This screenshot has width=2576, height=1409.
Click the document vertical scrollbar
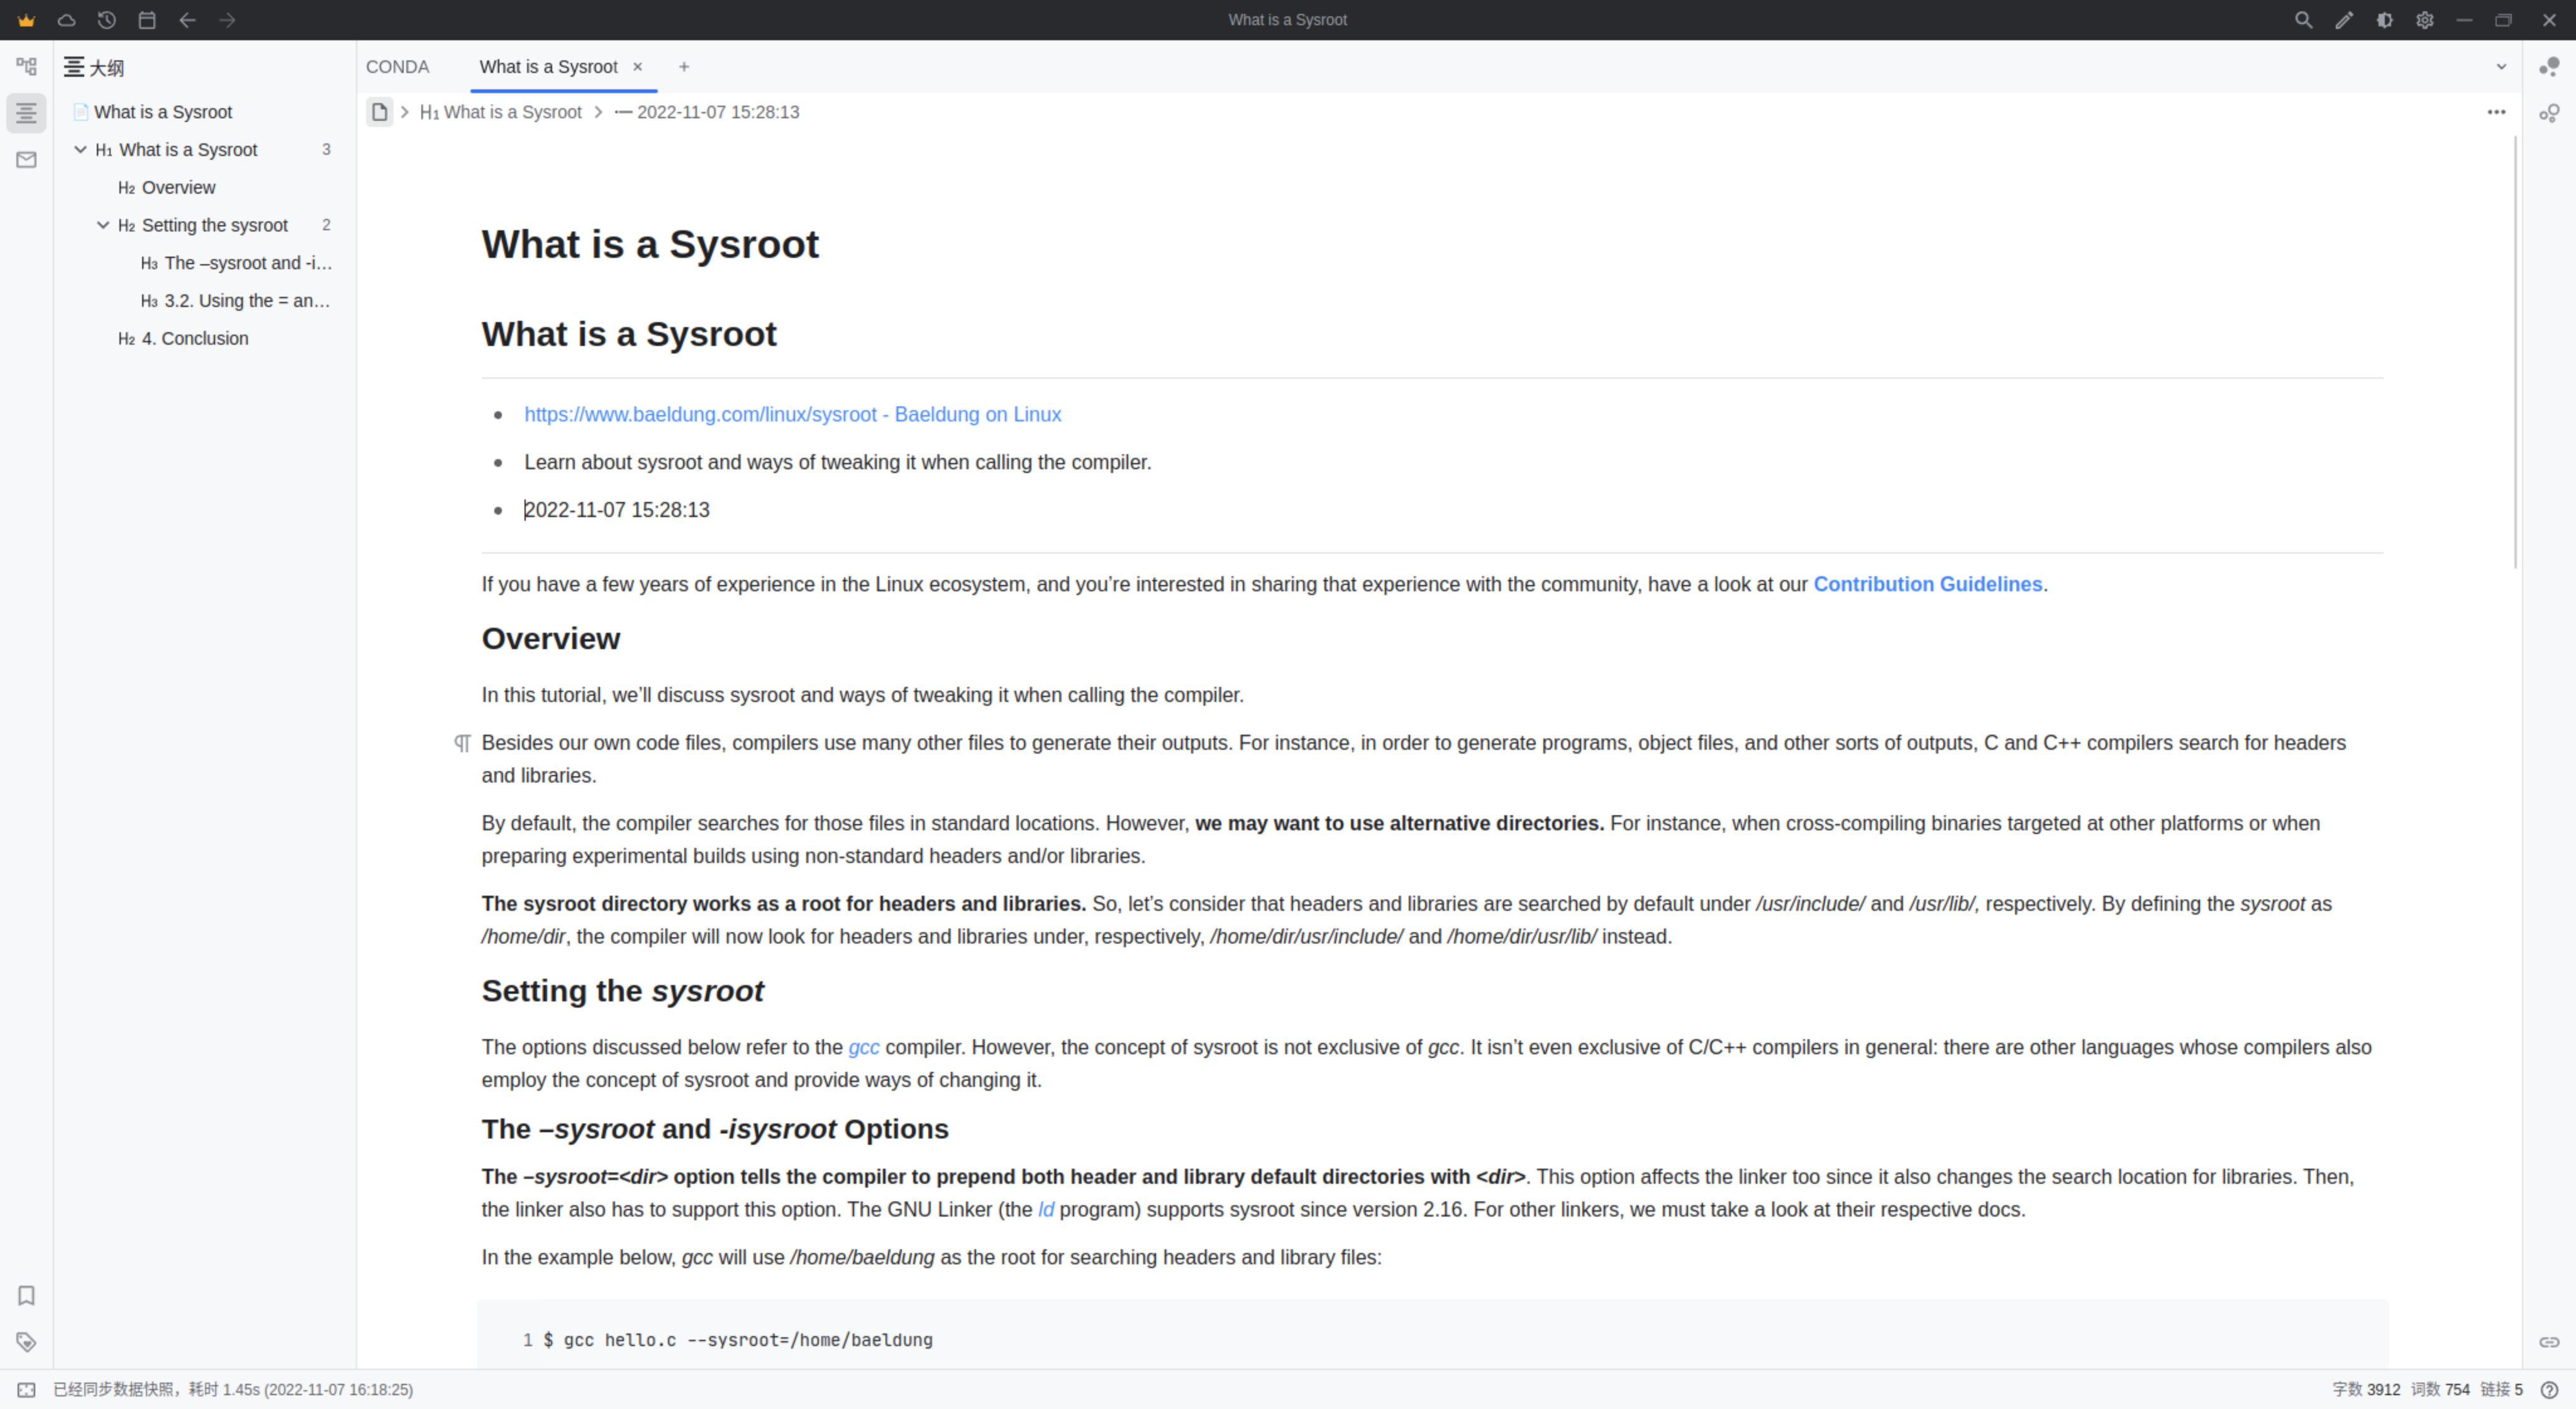(2515, 350)
